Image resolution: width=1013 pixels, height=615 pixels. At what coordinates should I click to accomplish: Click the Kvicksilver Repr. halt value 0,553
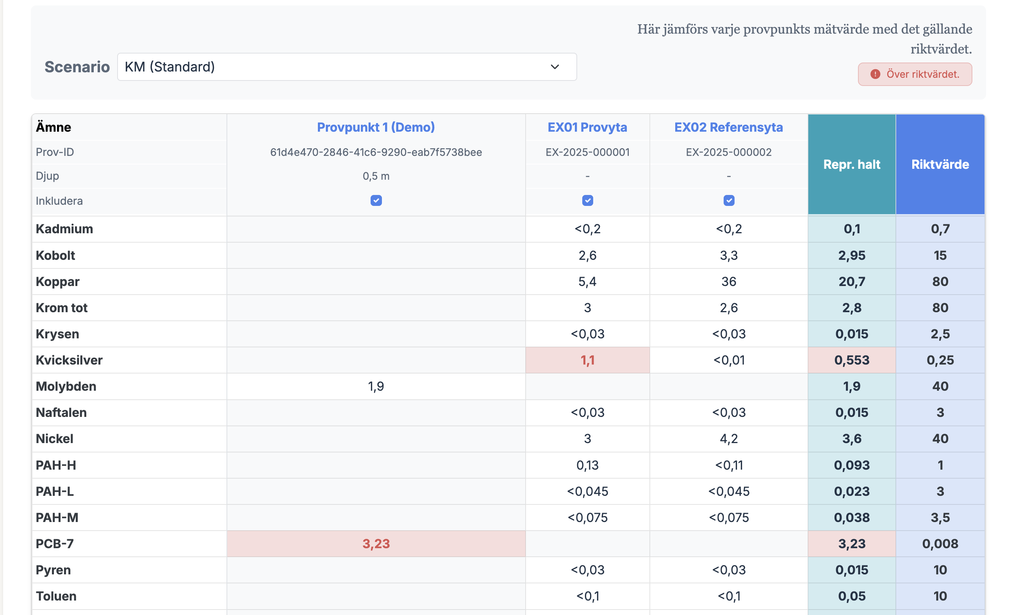tap(851, 360)
